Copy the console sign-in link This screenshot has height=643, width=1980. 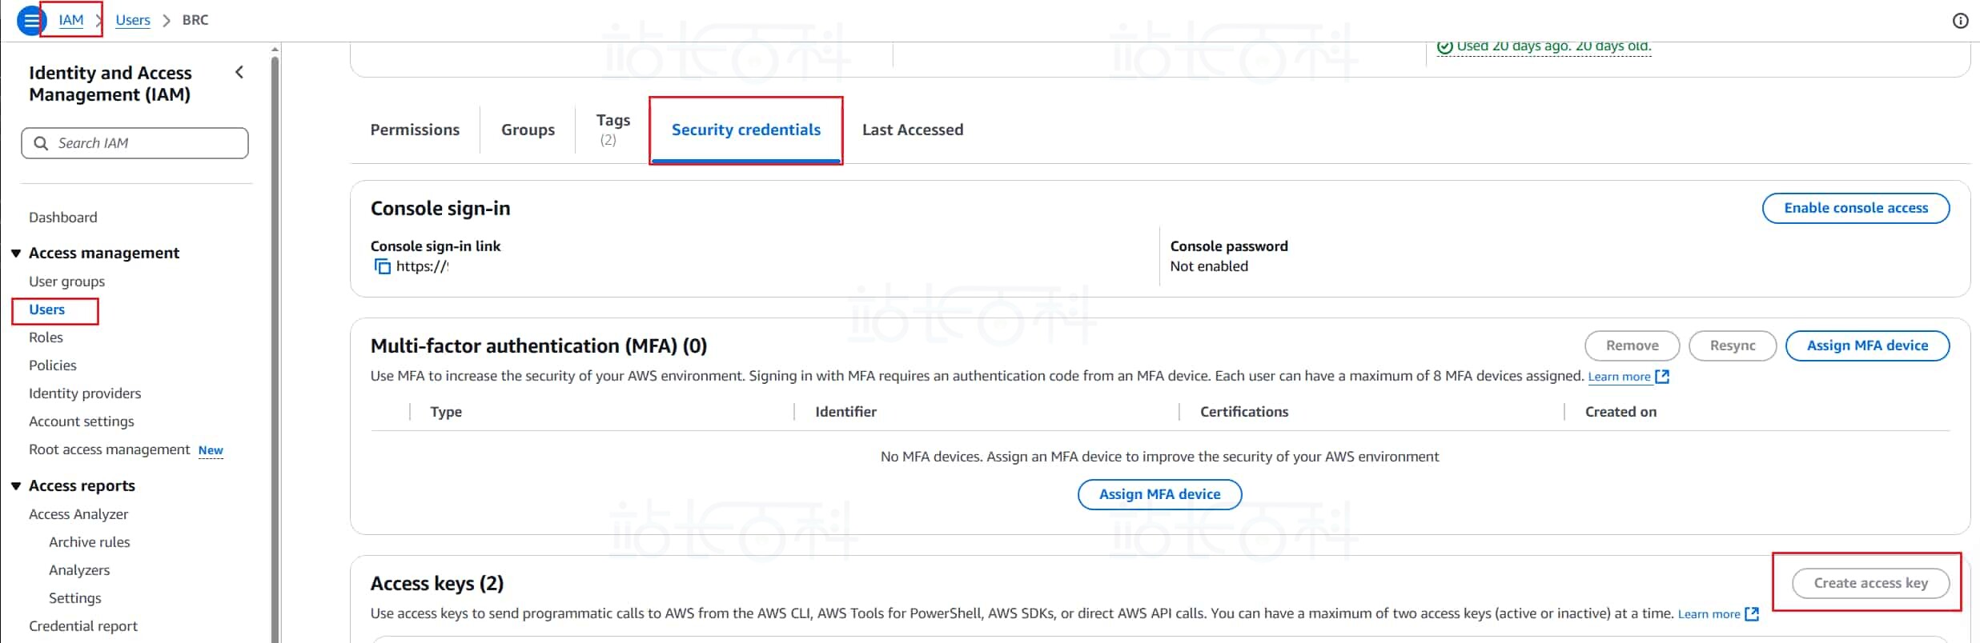tap(383, 266)
